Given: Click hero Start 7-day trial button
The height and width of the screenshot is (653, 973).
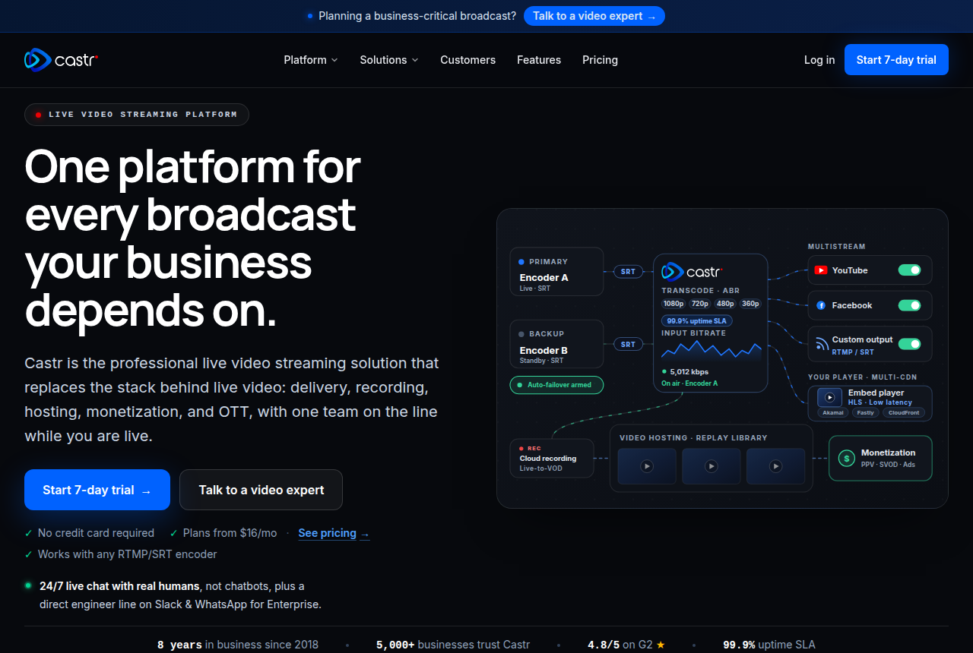Looking at the screenshot, I should pyautogui.click(x=97, y=490).
